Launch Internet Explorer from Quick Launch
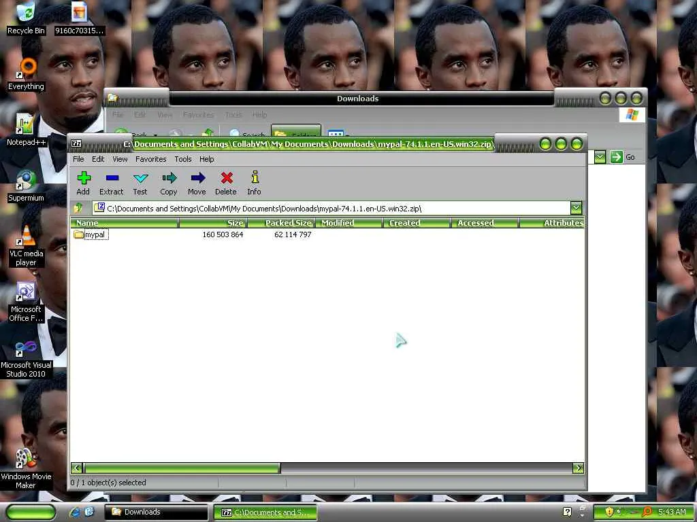697x522 pixels. pyautogui.click(x=75, y=512)
